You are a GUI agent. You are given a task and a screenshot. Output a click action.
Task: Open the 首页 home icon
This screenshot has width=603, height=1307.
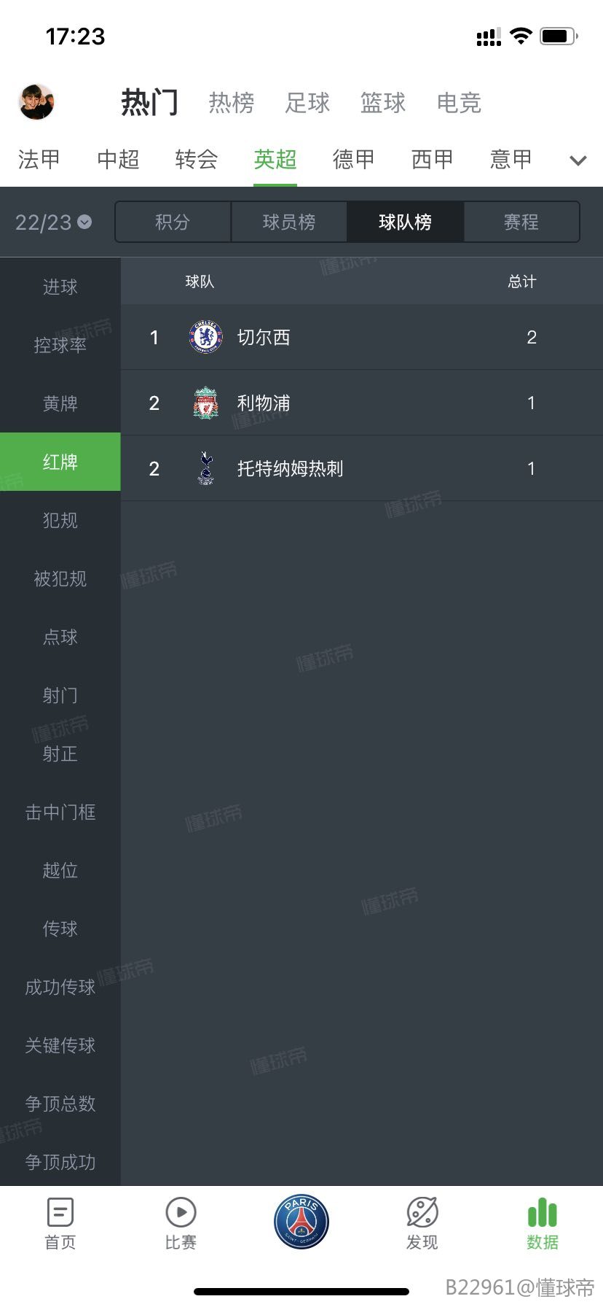60,1214
